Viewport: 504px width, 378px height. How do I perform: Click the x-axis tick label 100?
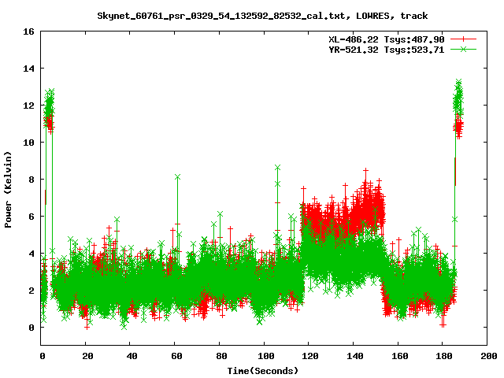pos(266,356)
